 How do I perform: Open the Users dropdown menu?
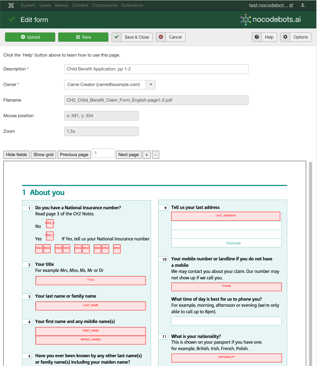(x=45, y=5)
